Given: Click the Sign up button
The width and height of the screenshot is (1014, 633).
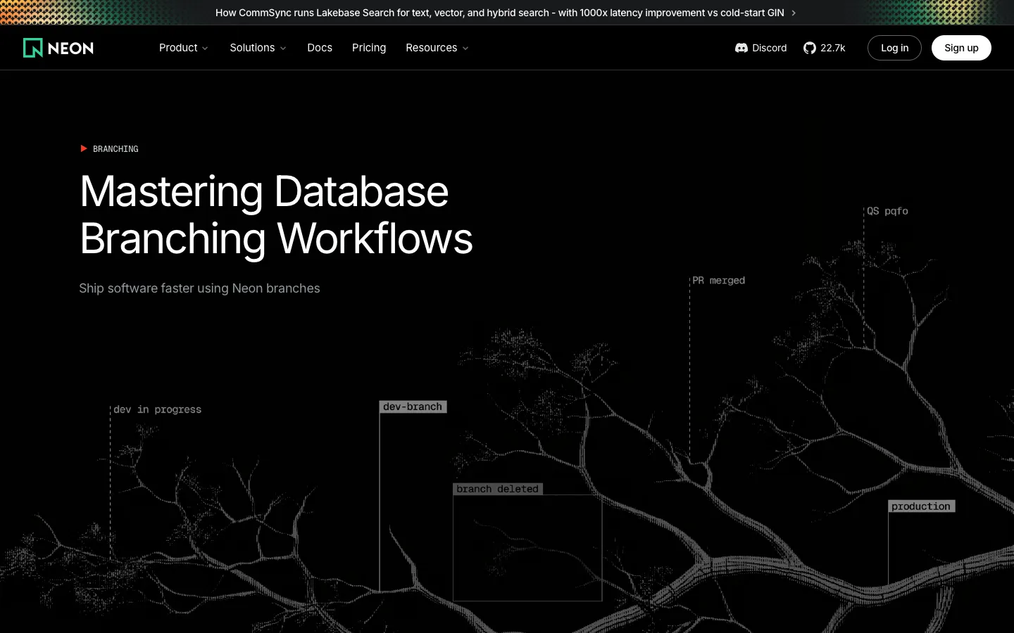Looking at the screenshot, I should click(x=961, y=48).
